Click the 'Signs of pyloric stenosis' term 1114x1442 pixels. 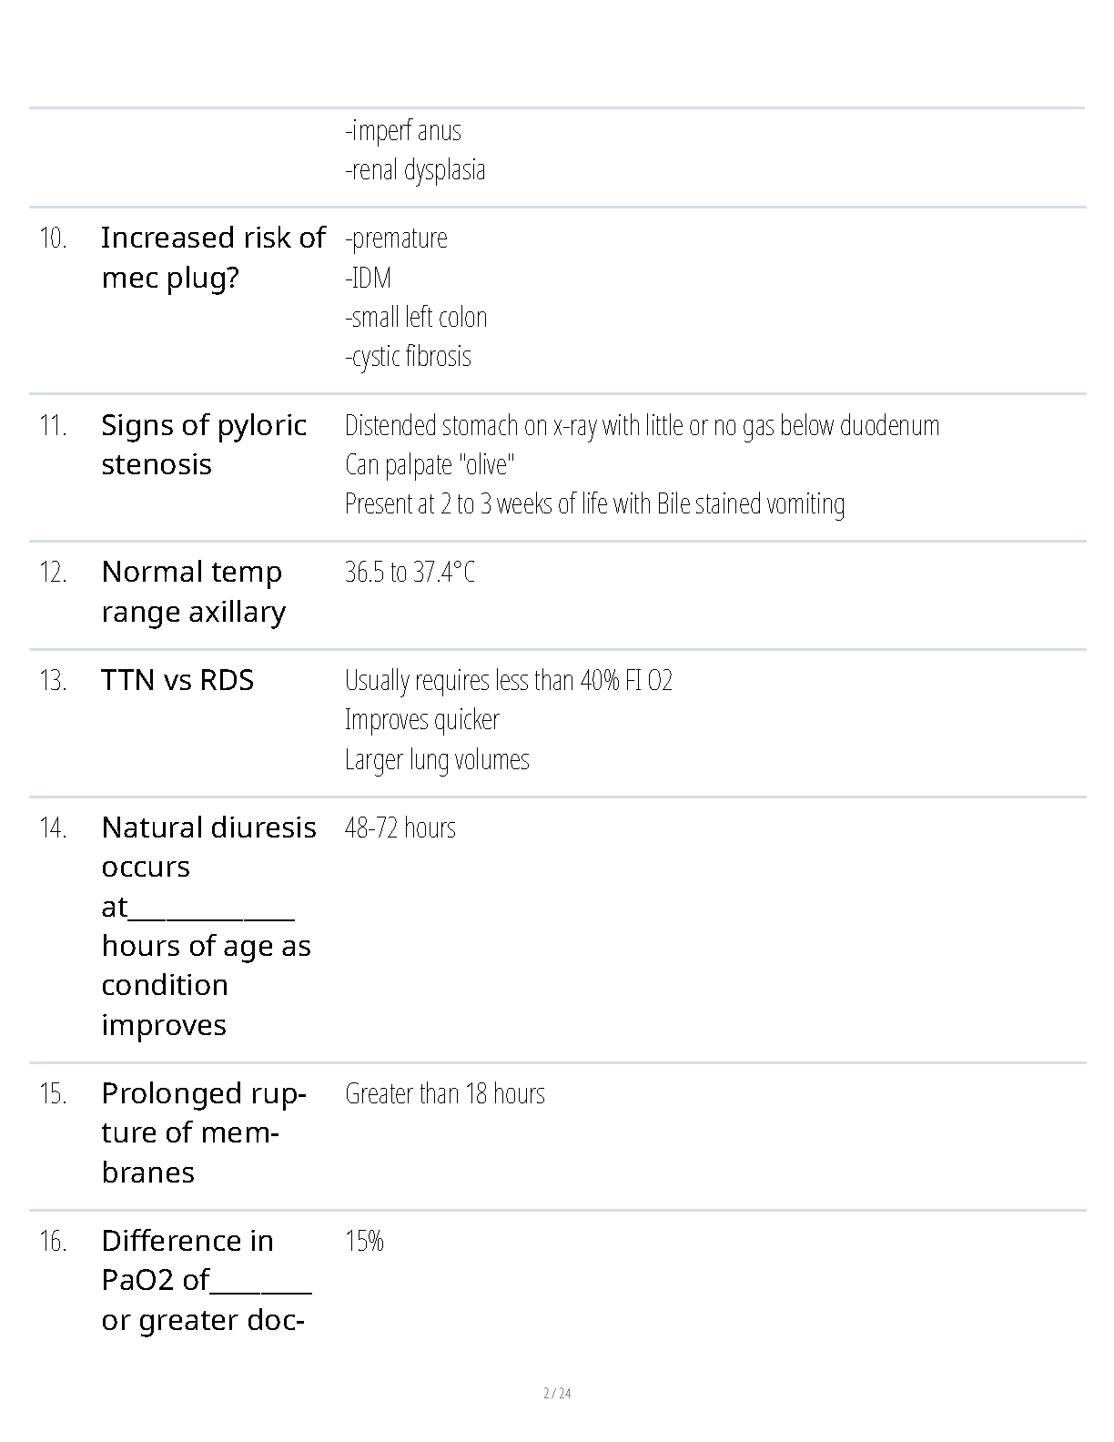pyautogui.click(x=204, y=445)
